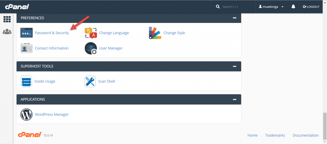The width and height of the screenshot is (327, 144).
Task: Focus the Search input field
Action: pyautogui.click(x=236, y=6)
